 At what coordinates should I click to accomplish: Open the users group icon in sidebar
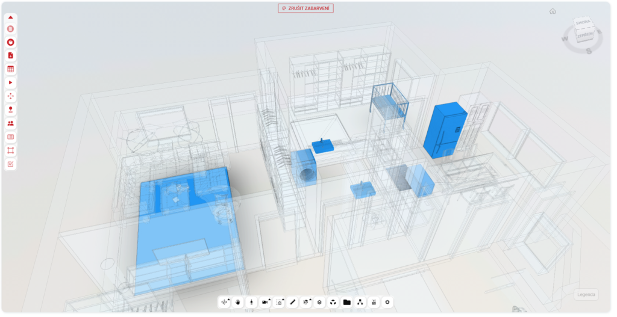click(x=11, y=123)
